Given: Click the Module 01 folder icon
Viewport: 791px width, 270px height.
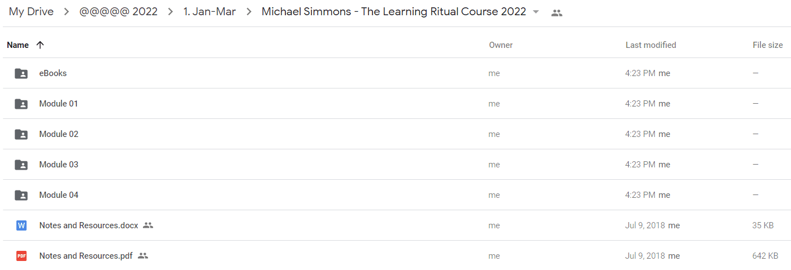Looking at the screenshot, I should pos(21,104).
